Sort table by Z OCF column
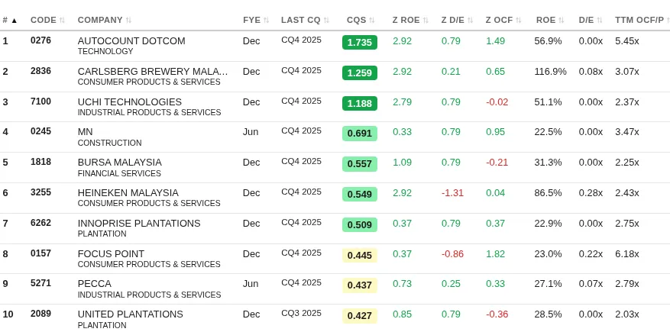670x332 pixels. point(503,20)
